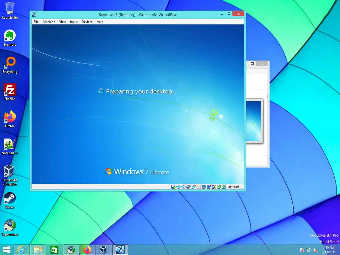Click the audio indicator in VM status bar

pyautogui.click(x=184, y=187)
